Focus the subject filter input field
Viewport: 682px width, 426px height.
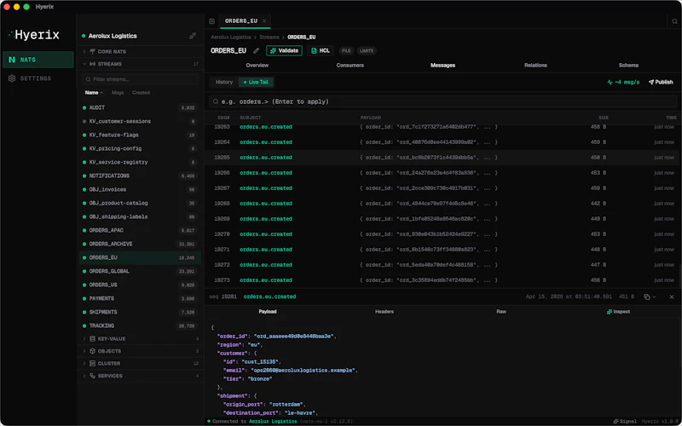442,101
